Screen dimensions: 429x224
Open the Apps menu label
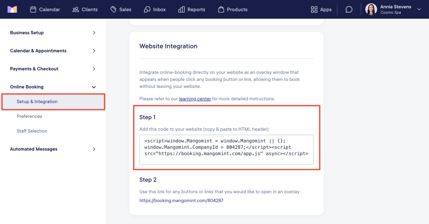[x=326, y=9]
